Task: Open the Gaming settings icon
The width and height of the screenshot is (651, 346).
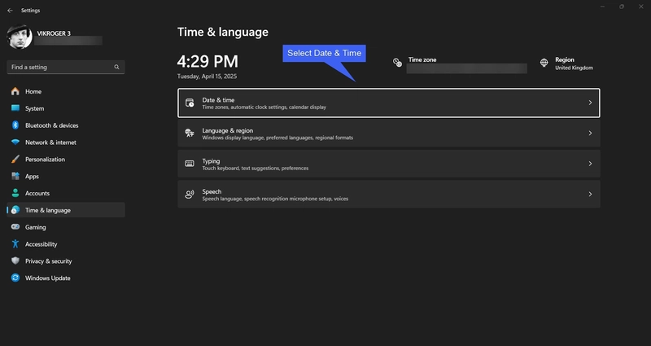Action: pos(15,227)
